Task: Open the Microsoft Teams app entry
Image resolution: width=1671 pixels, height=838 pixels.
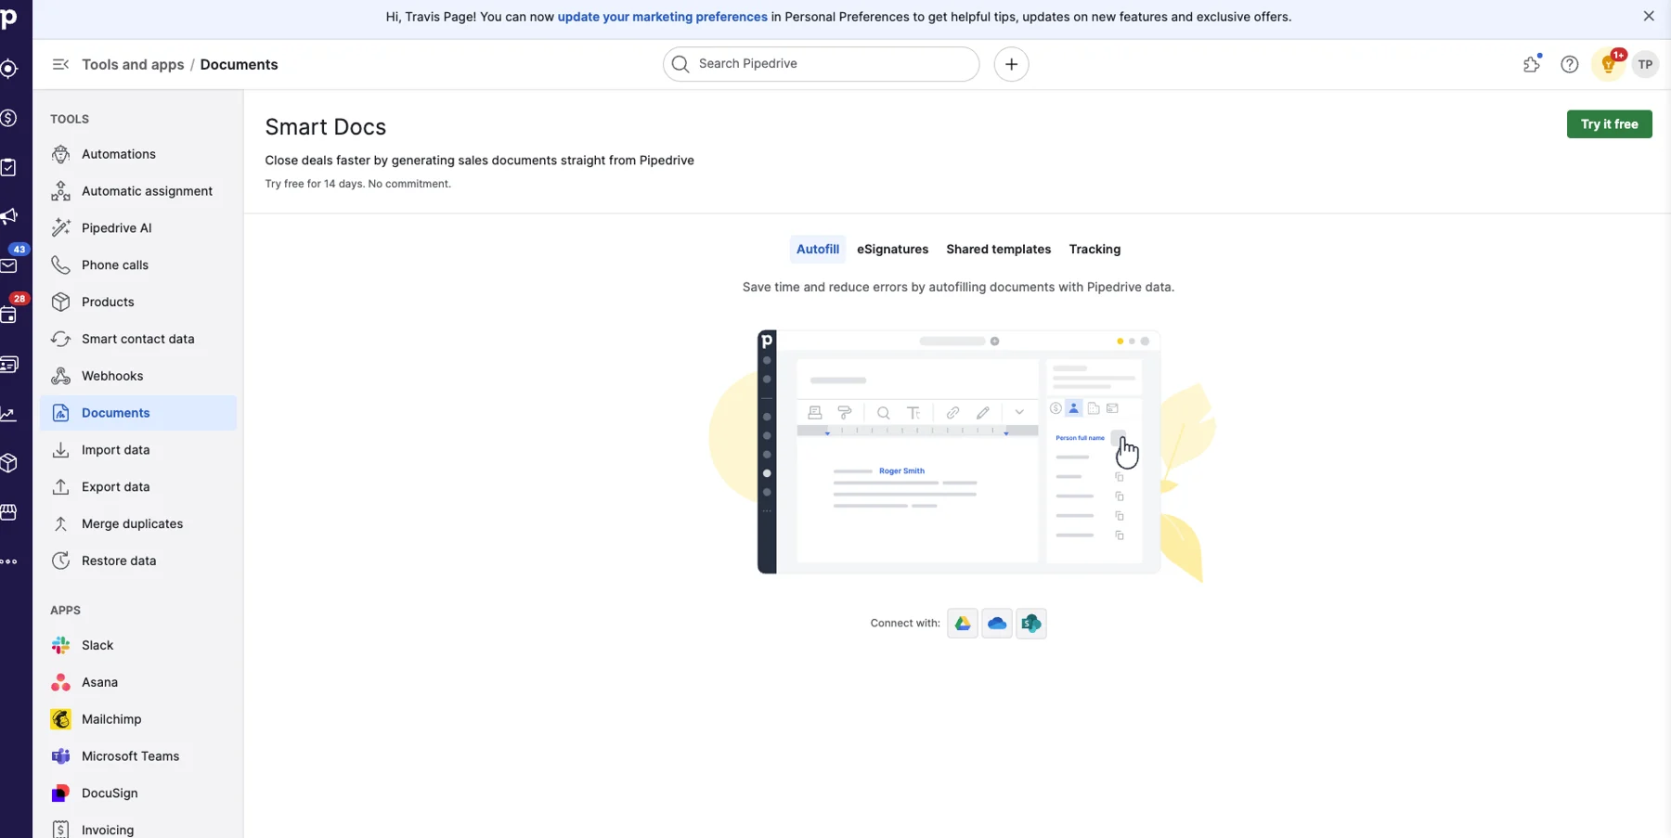Action: tap(138, 756)
